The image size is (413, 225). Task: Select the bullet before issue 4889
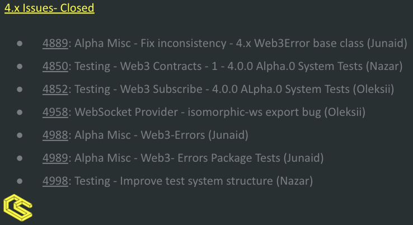20,44
